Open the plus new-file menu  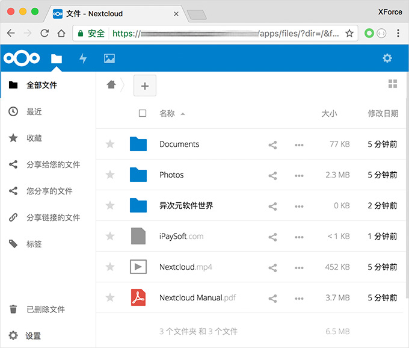coord(145,85)
